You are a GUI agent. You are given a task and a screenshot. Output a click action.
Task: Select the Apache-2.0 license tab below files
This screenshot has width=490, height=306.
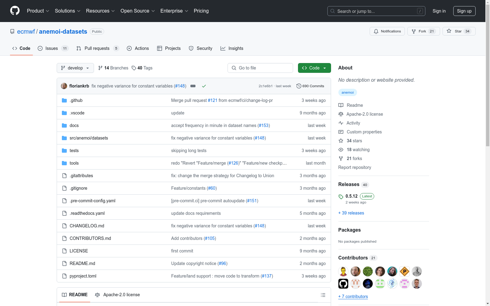(x=118, y=295)
